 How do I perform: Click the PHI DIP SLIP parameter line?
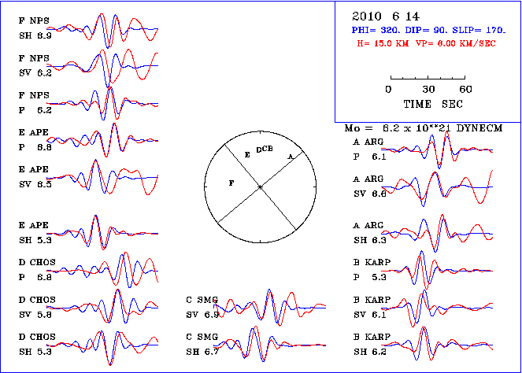(x=429, y=29)
